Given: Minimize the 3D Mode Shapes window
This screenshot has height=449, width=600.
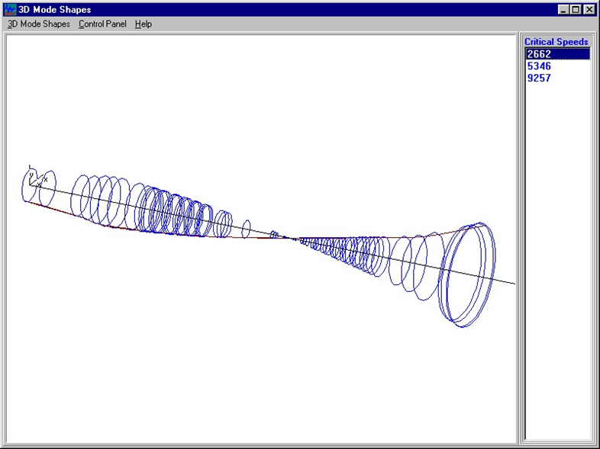Looking at the screenshot, I should click(x=563, y=9).
